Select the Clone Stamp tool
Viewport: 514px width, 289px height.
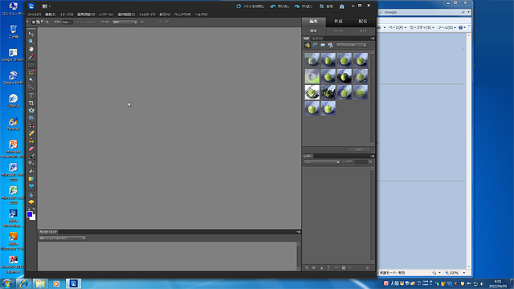31,141
